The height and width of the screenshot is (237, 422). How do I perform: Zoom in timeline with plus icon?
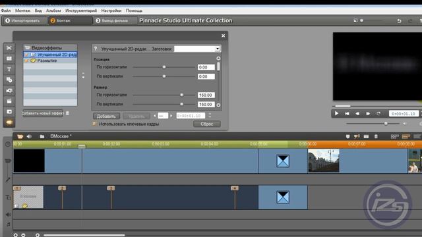point(16,235)
